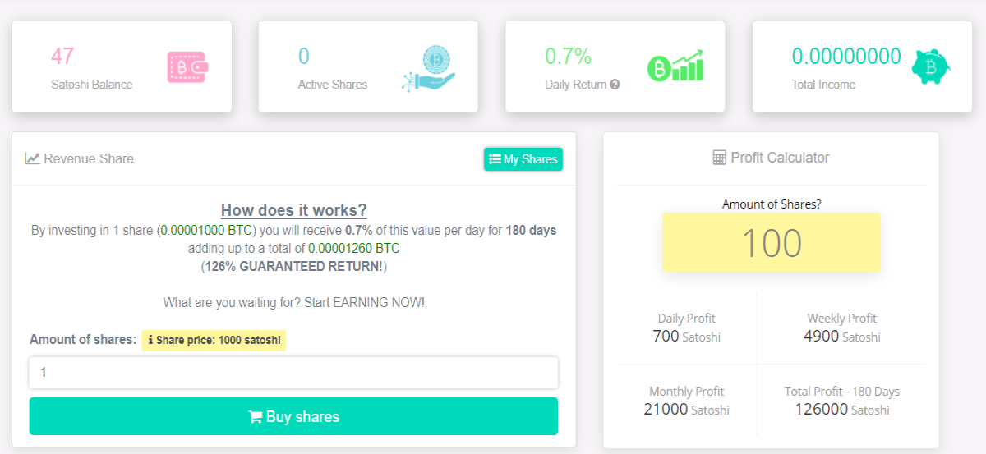Click the Profit Calculator calculator icon
This screenshot has width=986, height=454.
pyautogui.click(x=720, y=158)
